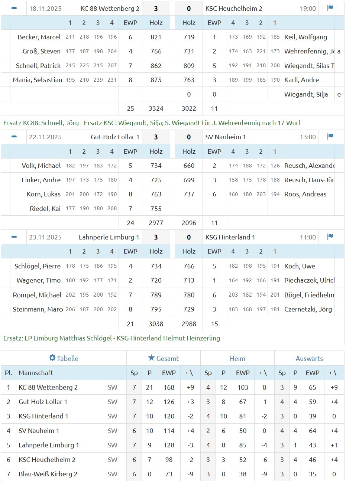Collapse the 18.11.2025 match details
The image size is (346, 486).
click(14, 8)
